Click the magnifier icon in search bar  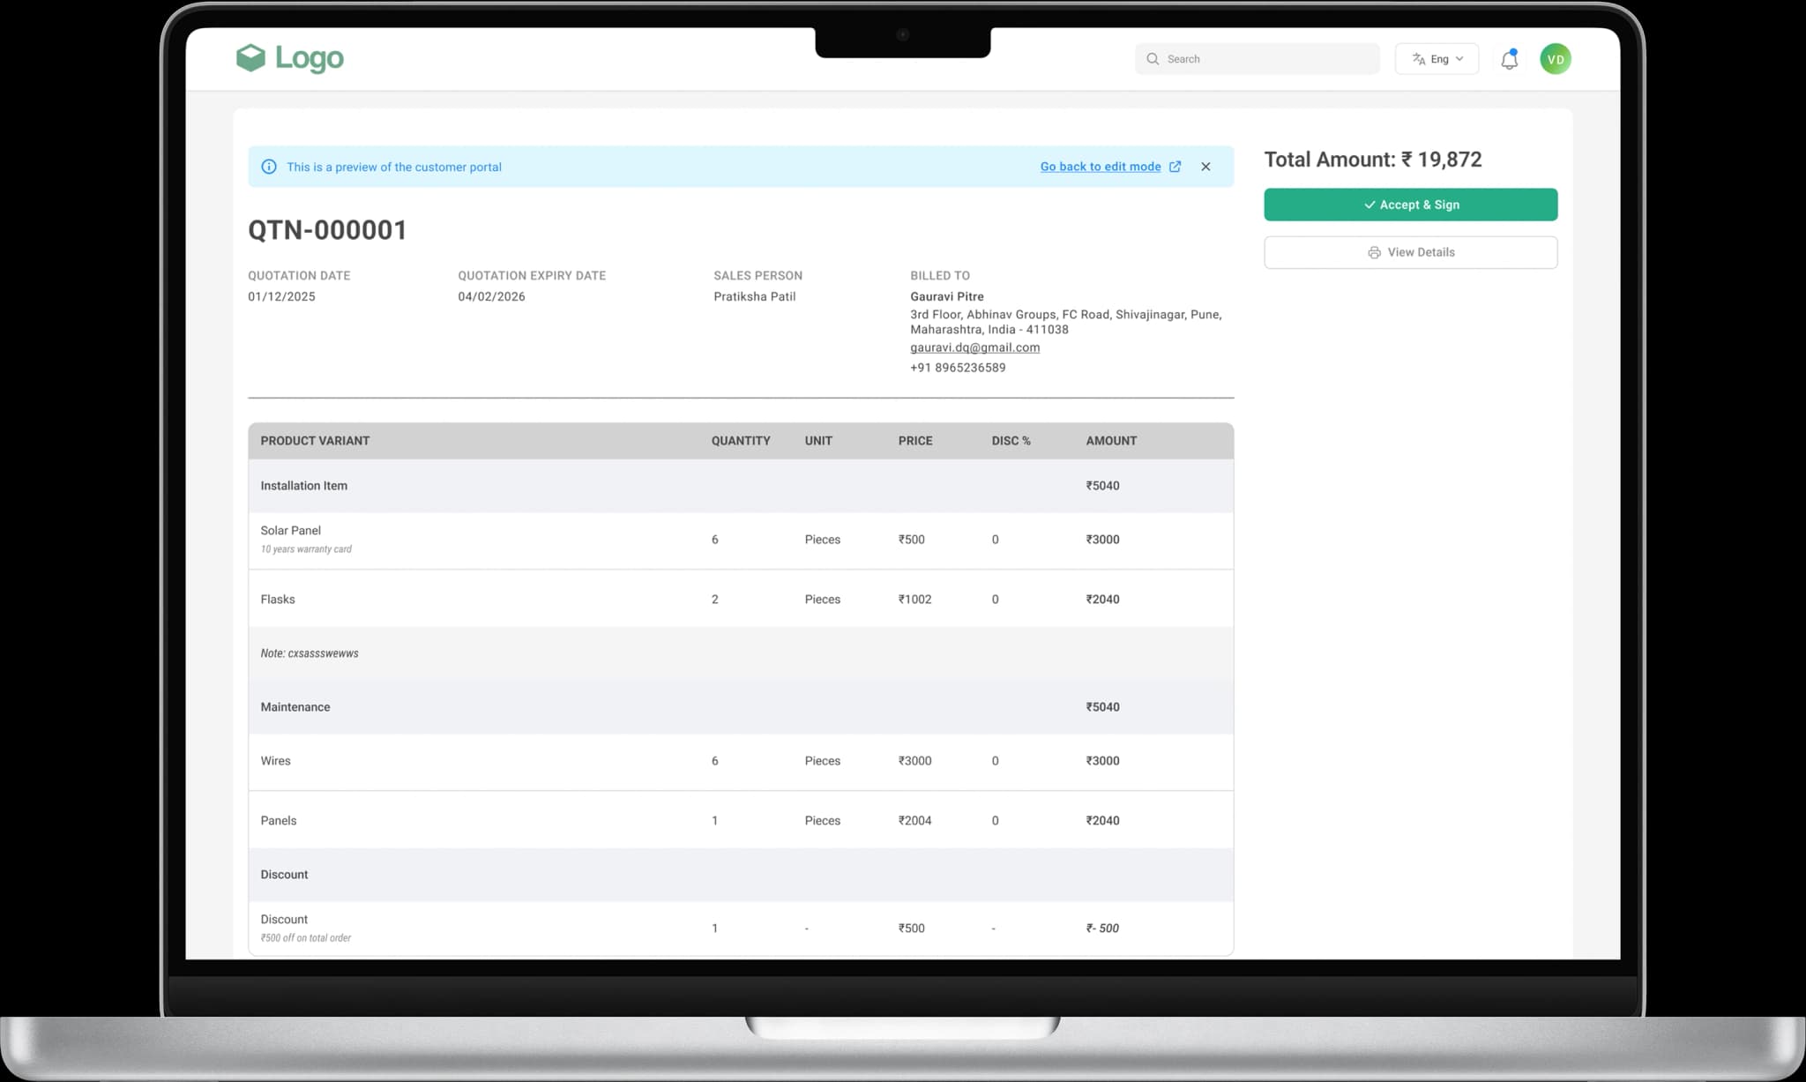[x=1153, y=59]
